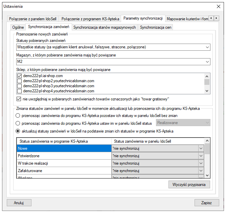This screenshot has width=226, height=213.
Task: Go to the 'Synchronizacja cen' tab
Action: pyautogui.click(x=156, y=27)
